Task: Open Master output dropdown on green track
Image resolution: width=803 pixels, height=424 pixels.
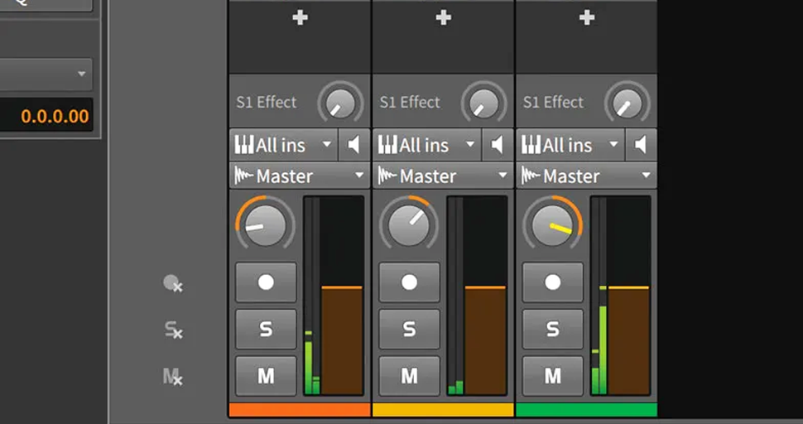Action: coord(586,176)
